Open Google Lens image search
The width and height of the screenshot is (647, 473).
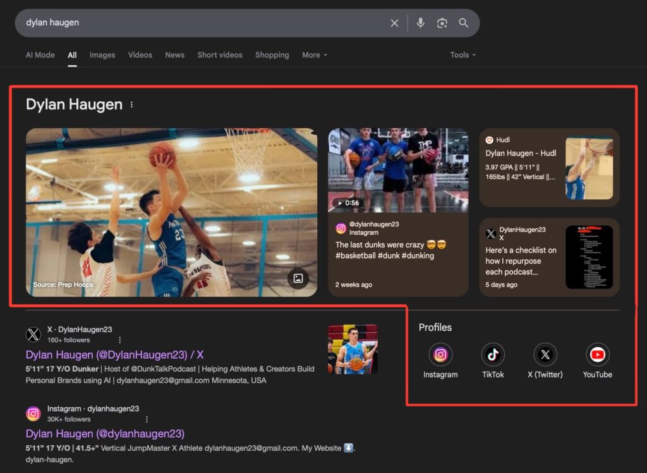click(x=442, y=23)
